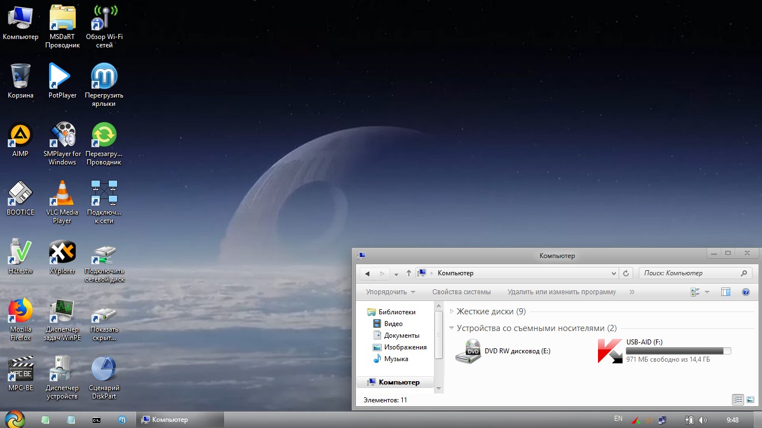
Task: Click Удалить или изменить программу
Action: pyautogui.click(x=562, y=292)
